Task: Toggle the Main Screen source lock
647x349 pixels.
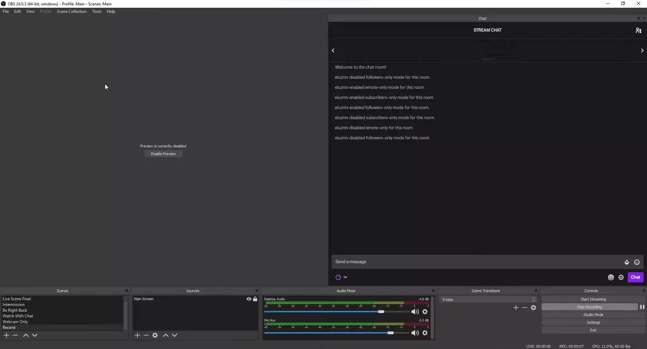Action: pyautogui.click(x=255, y=299)
